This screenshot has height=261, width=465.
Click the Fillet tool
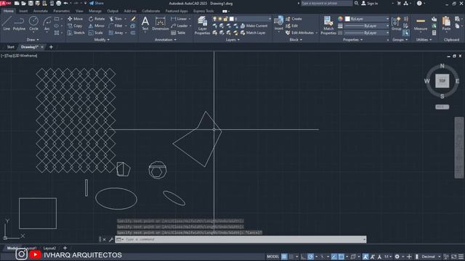pyautogui.click(x=116, y=26)
